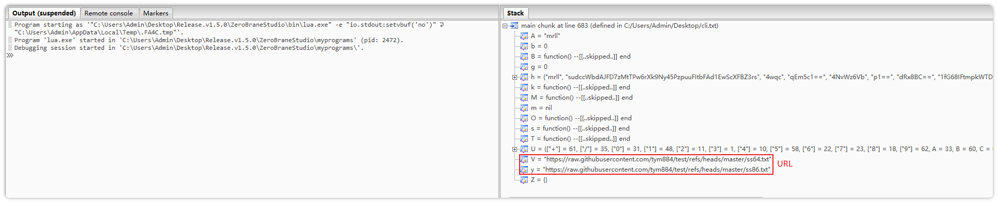
Task: Collapse the main chunk stack tree node
Action: pyautogui.click(x=505, y=26)
